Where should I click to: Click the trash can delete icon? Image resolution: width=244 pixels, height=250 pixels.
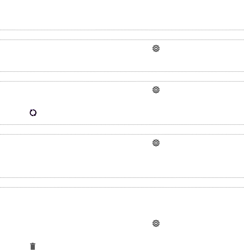pyautogui.click(x=33, y=246)
